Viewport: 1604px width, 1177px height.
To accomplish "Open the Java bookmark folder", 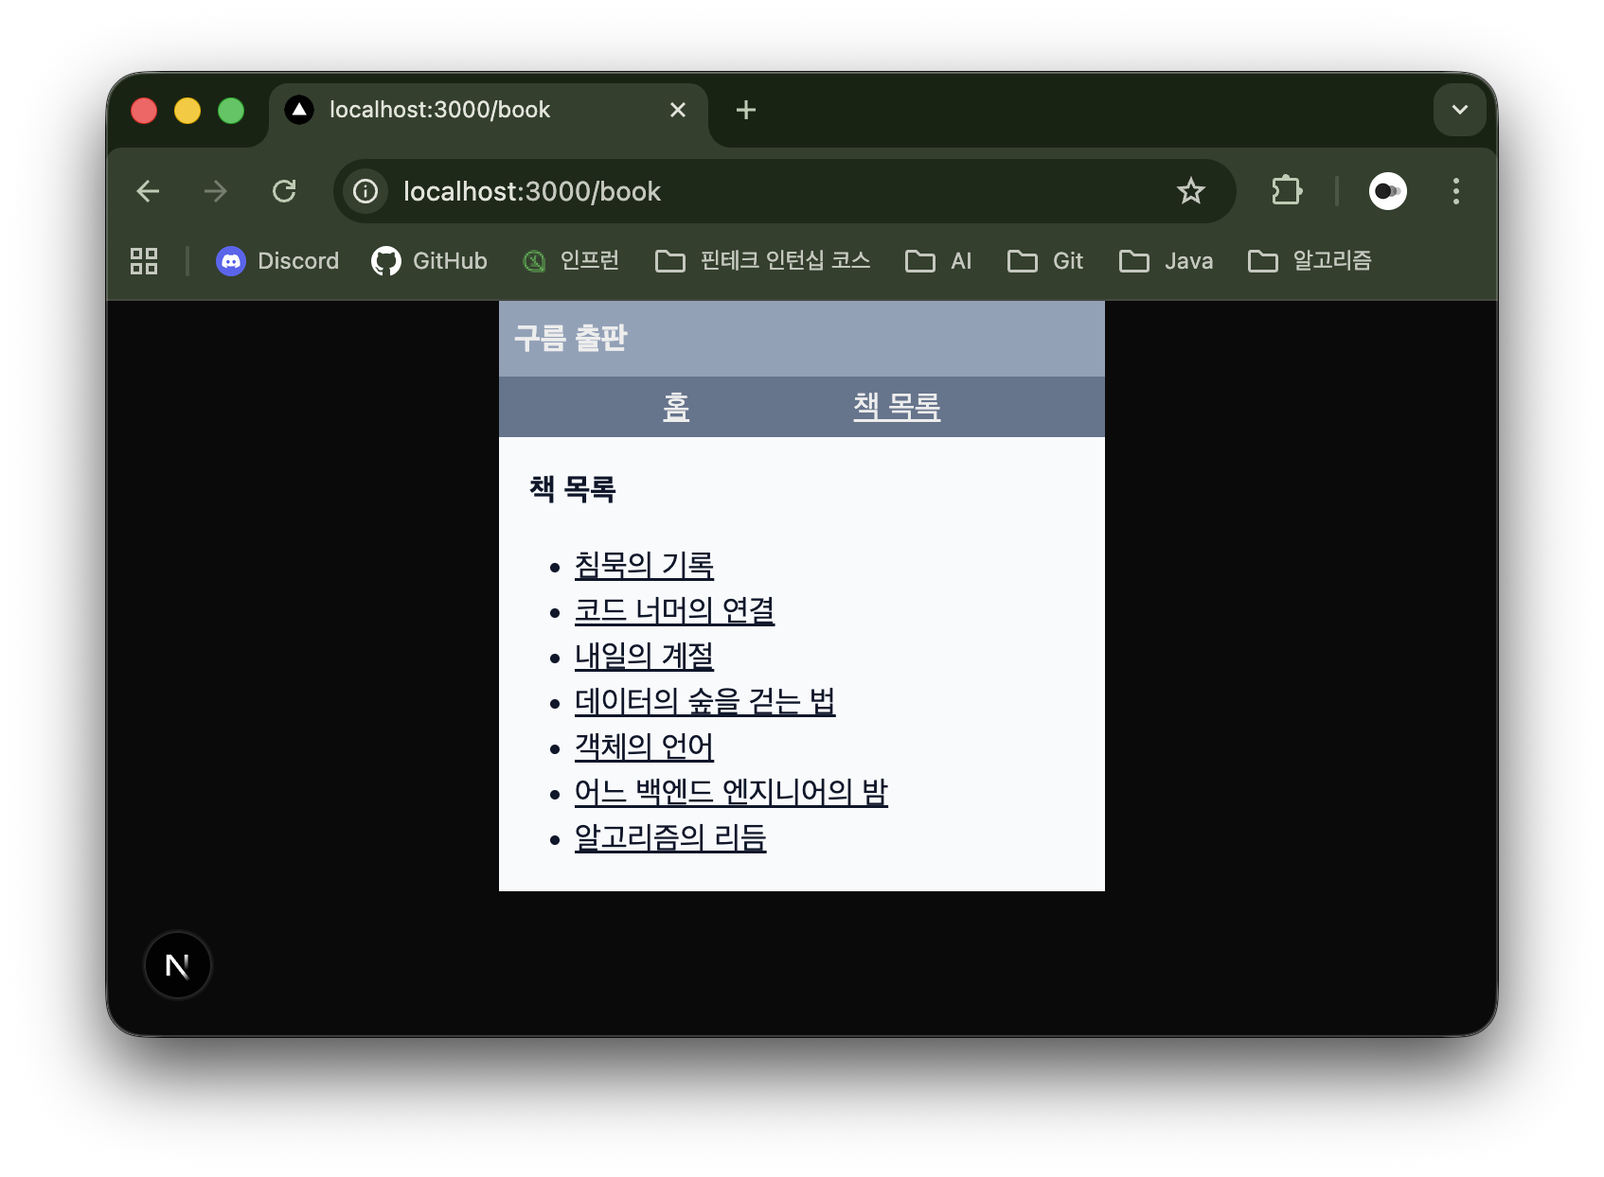I will 1166,261.
